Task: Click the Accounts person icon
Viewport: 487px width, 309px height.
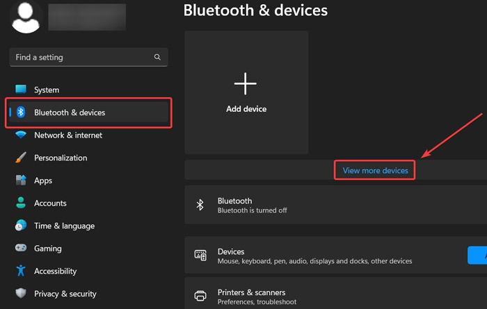Action: (x=21, y=203)
